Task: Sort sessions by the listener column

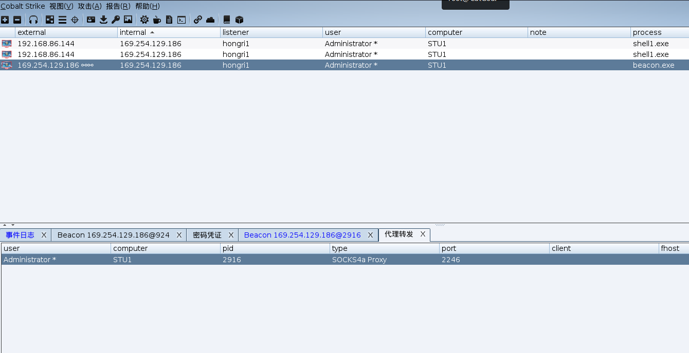Action: pyautogui.click(x=271, y=32)
